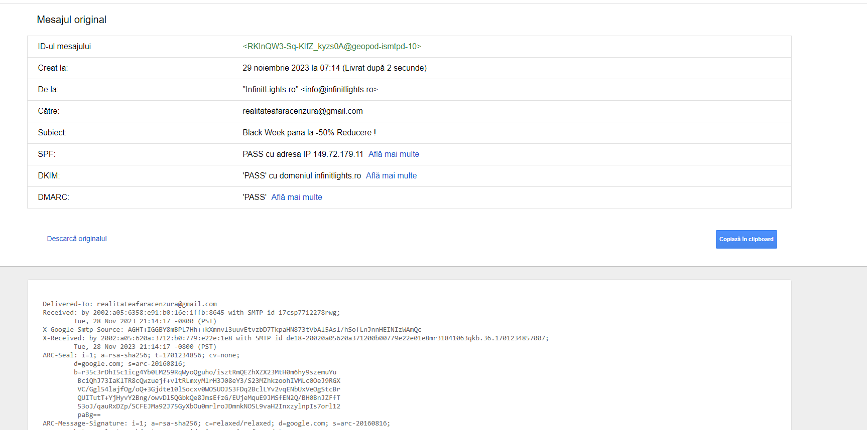Click the 'ARC-Seal' header line
This screenshot has width=867, height=430.
(x=141, y=355)
